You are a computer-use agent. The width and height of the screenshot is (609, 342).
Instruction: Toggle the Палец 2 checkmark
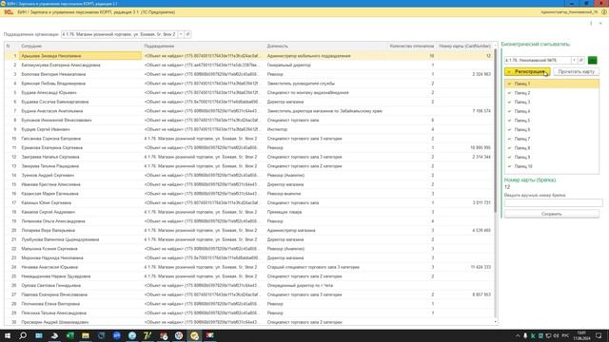509,93
